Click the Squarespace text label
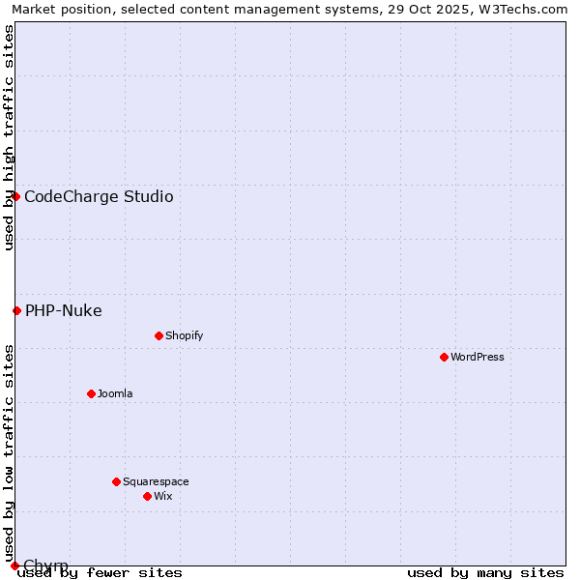Screen dimensions: 580x580 tap(156, 482)
